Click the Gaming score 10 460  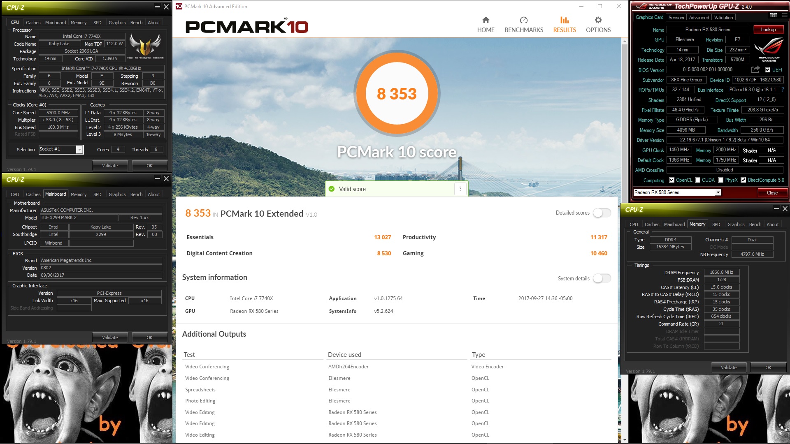coord(599,253)
